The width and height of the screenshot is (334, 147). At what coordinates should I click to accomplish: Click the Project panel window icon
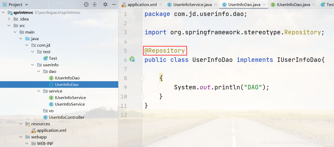(4, 5)
